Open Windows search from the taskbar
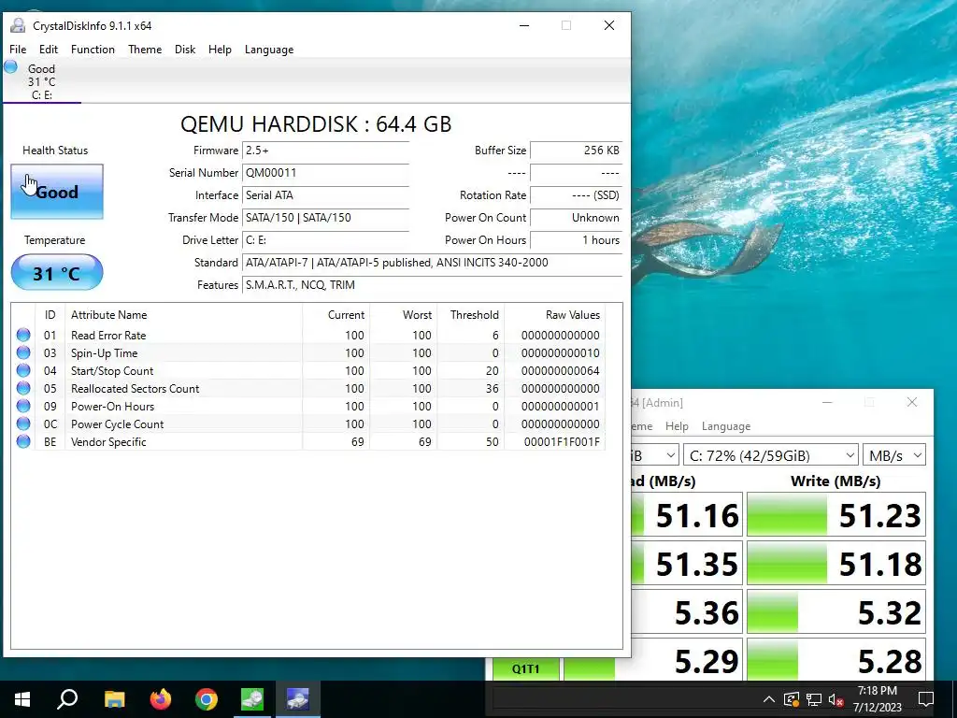957x718 pixels. (x=67, y=699)
